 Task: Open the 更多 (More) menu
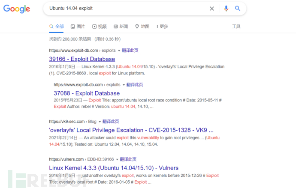[x=162, y=27]
